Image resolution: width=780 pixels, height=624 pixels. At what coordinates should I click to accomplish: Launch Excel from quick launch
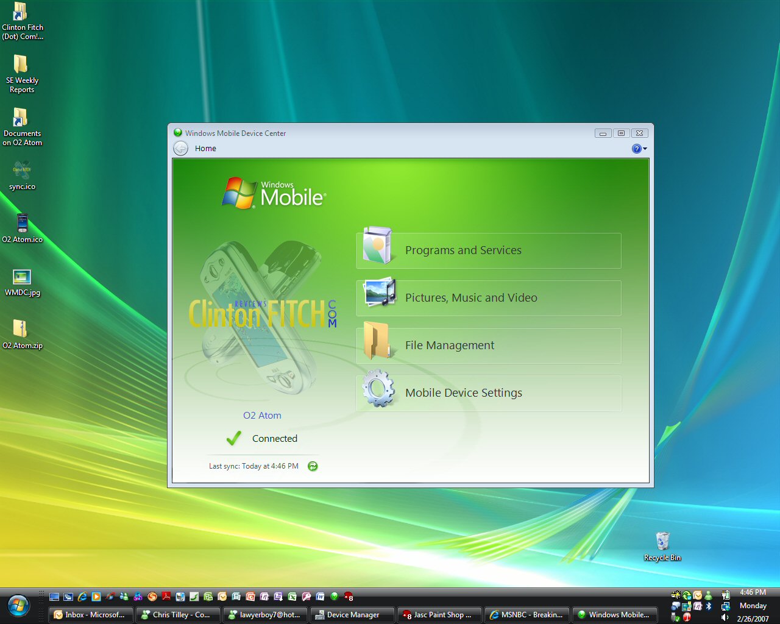[292, 597]
